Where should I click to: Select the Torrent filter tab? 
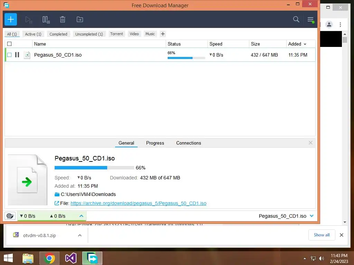point(117,34)
